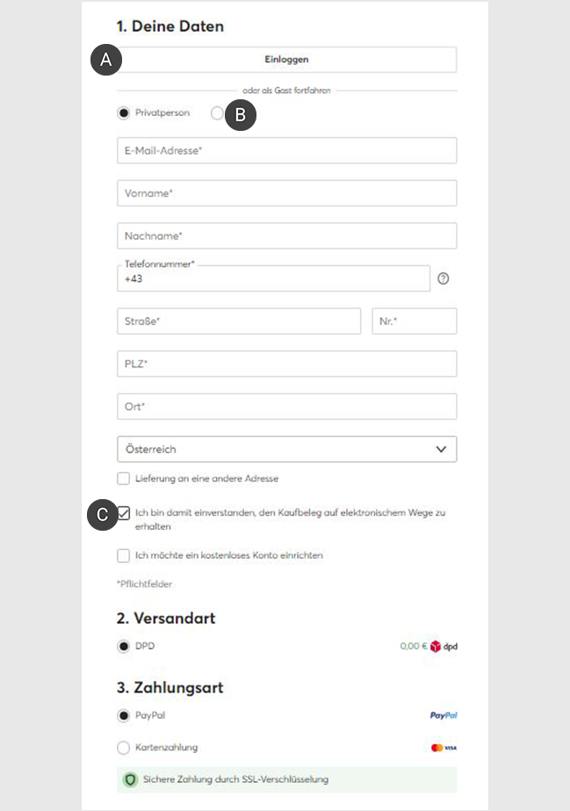
Task: Tick the kostenloses Konto einrichten checkbox
Action: (x=123, y=555)
